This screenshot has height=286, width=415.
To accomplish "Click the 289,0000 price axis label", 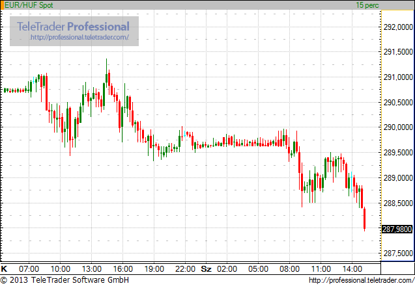I will [x=398, y=177].
